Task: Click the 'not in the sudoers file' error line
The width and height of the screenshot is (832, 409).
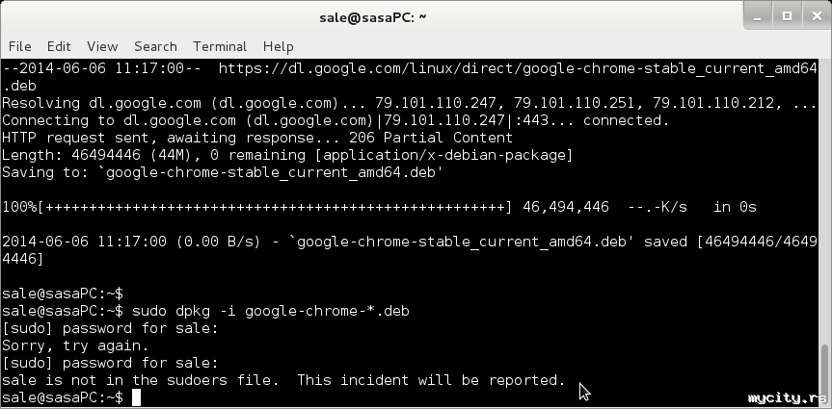Action: (283, 380)
